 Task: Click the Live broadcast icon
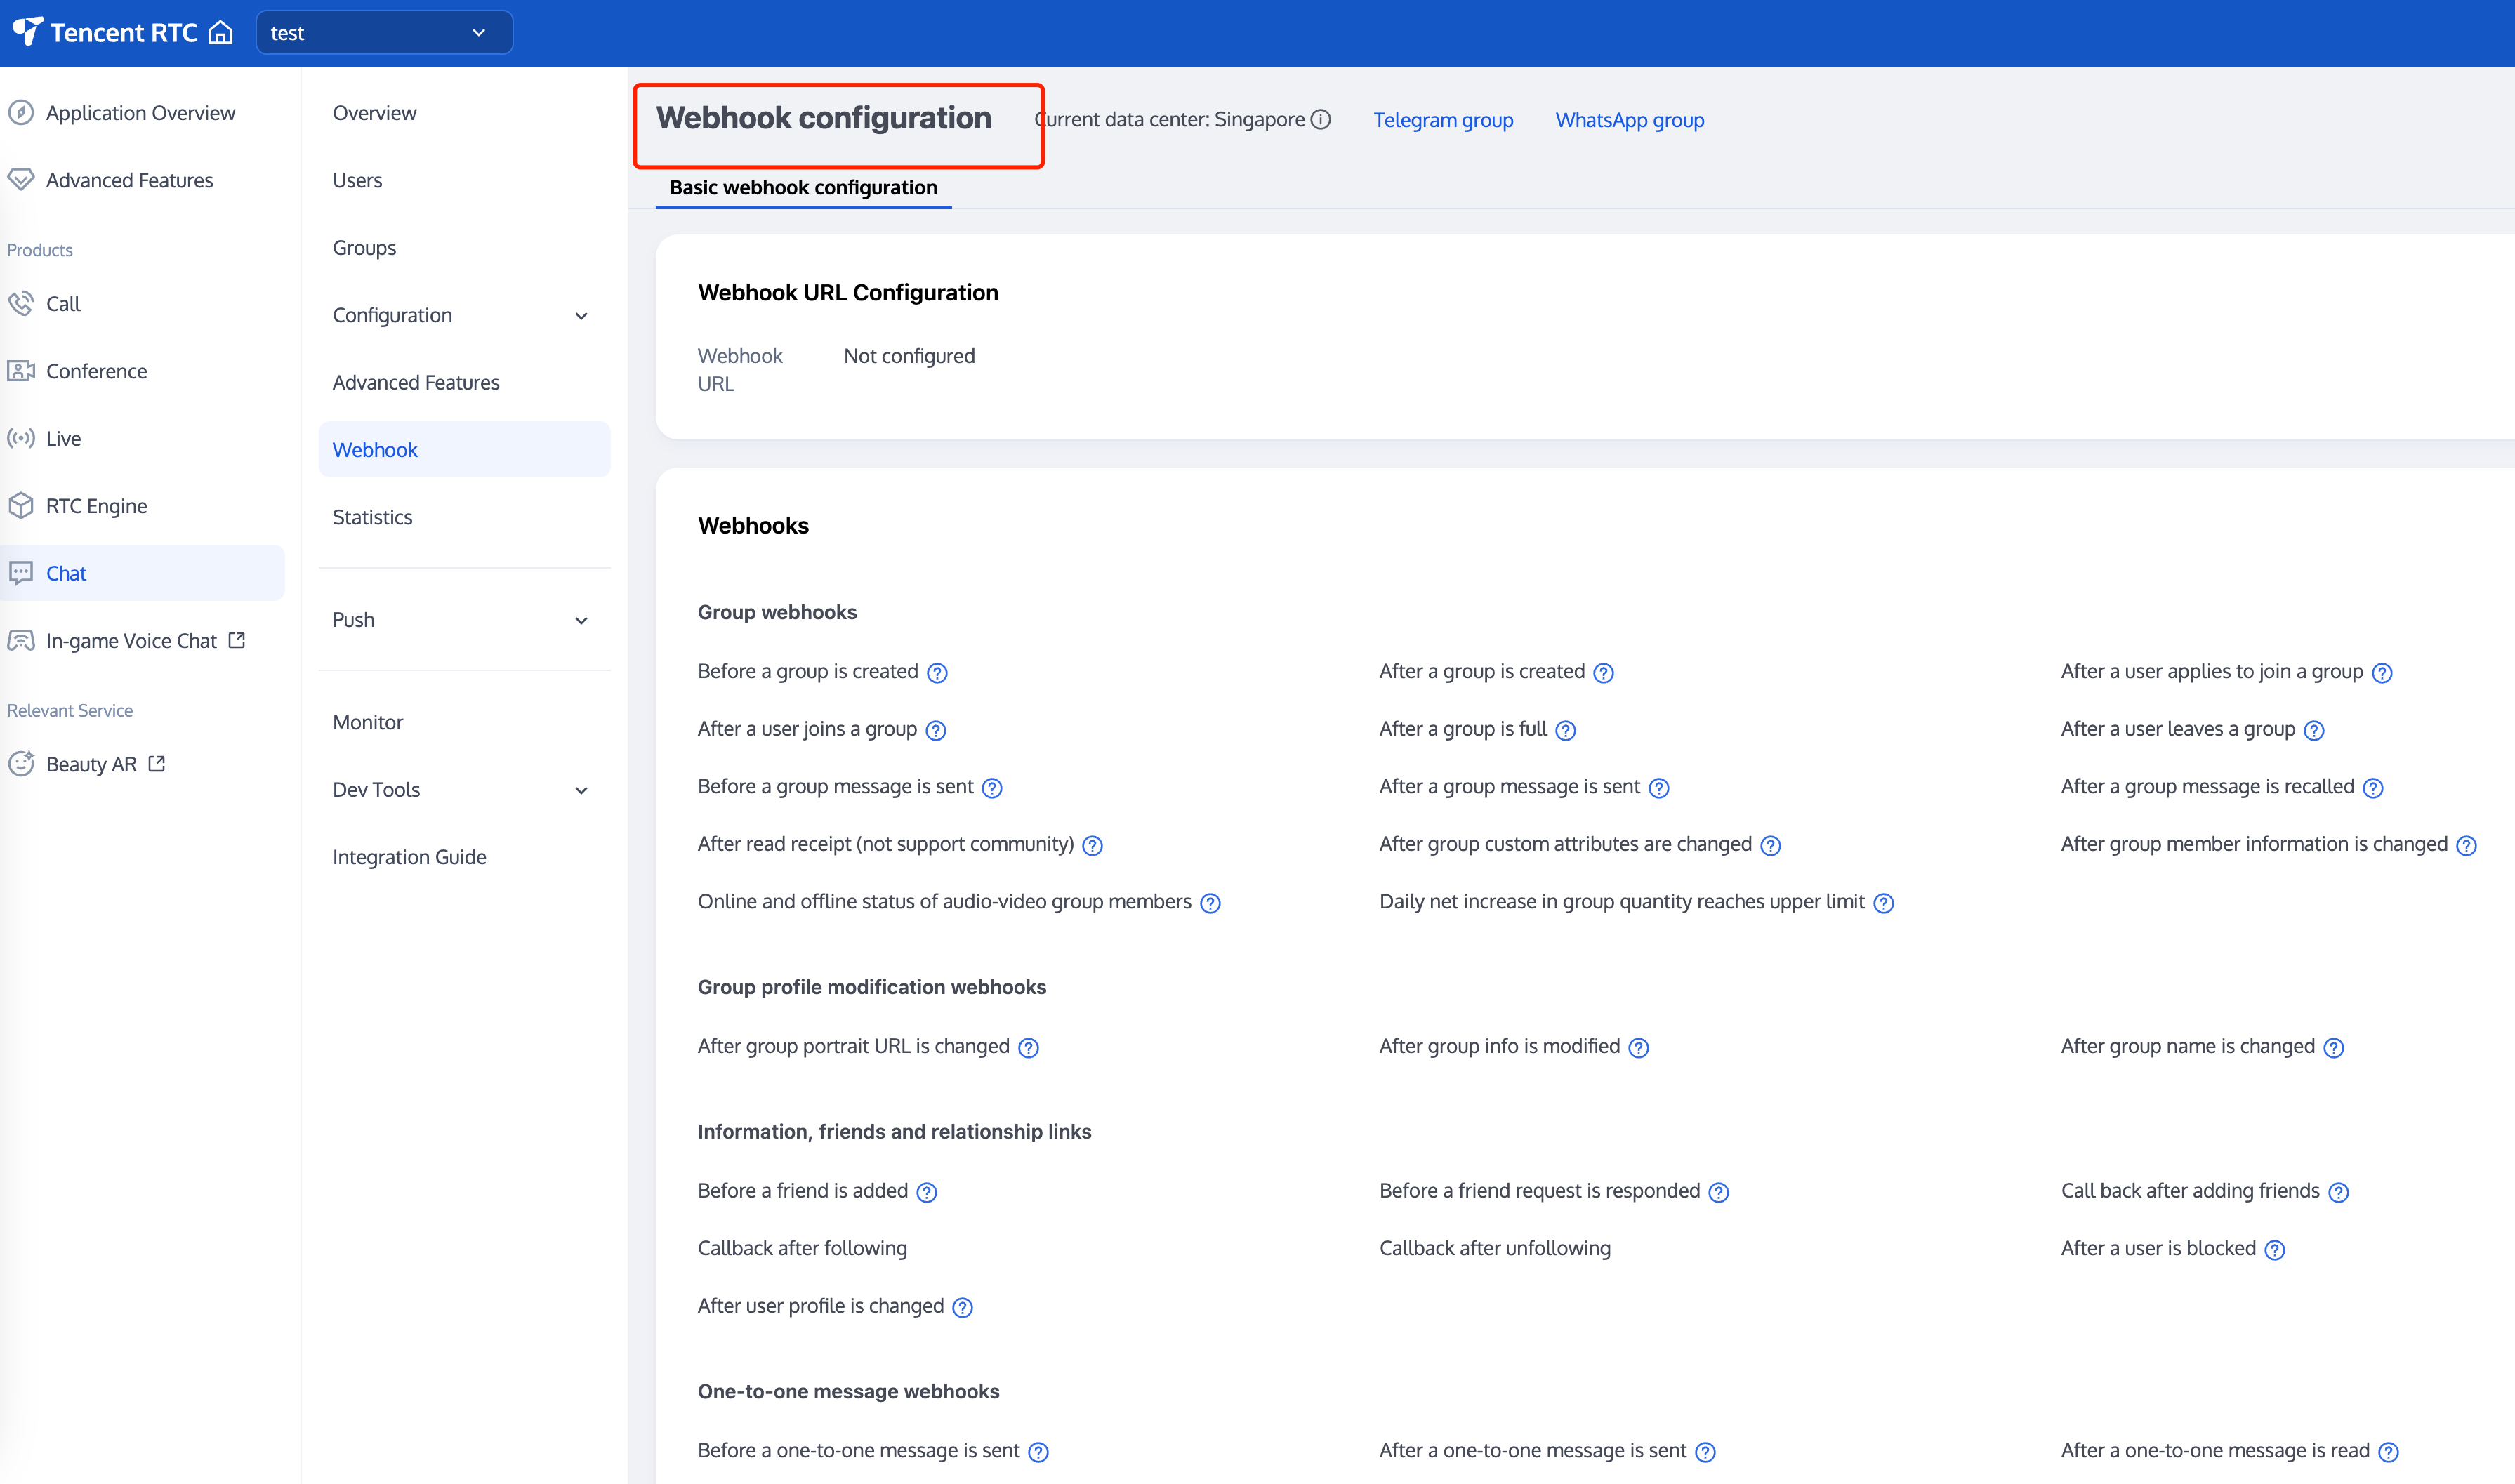pyautogui.click(x=21, y=438)
